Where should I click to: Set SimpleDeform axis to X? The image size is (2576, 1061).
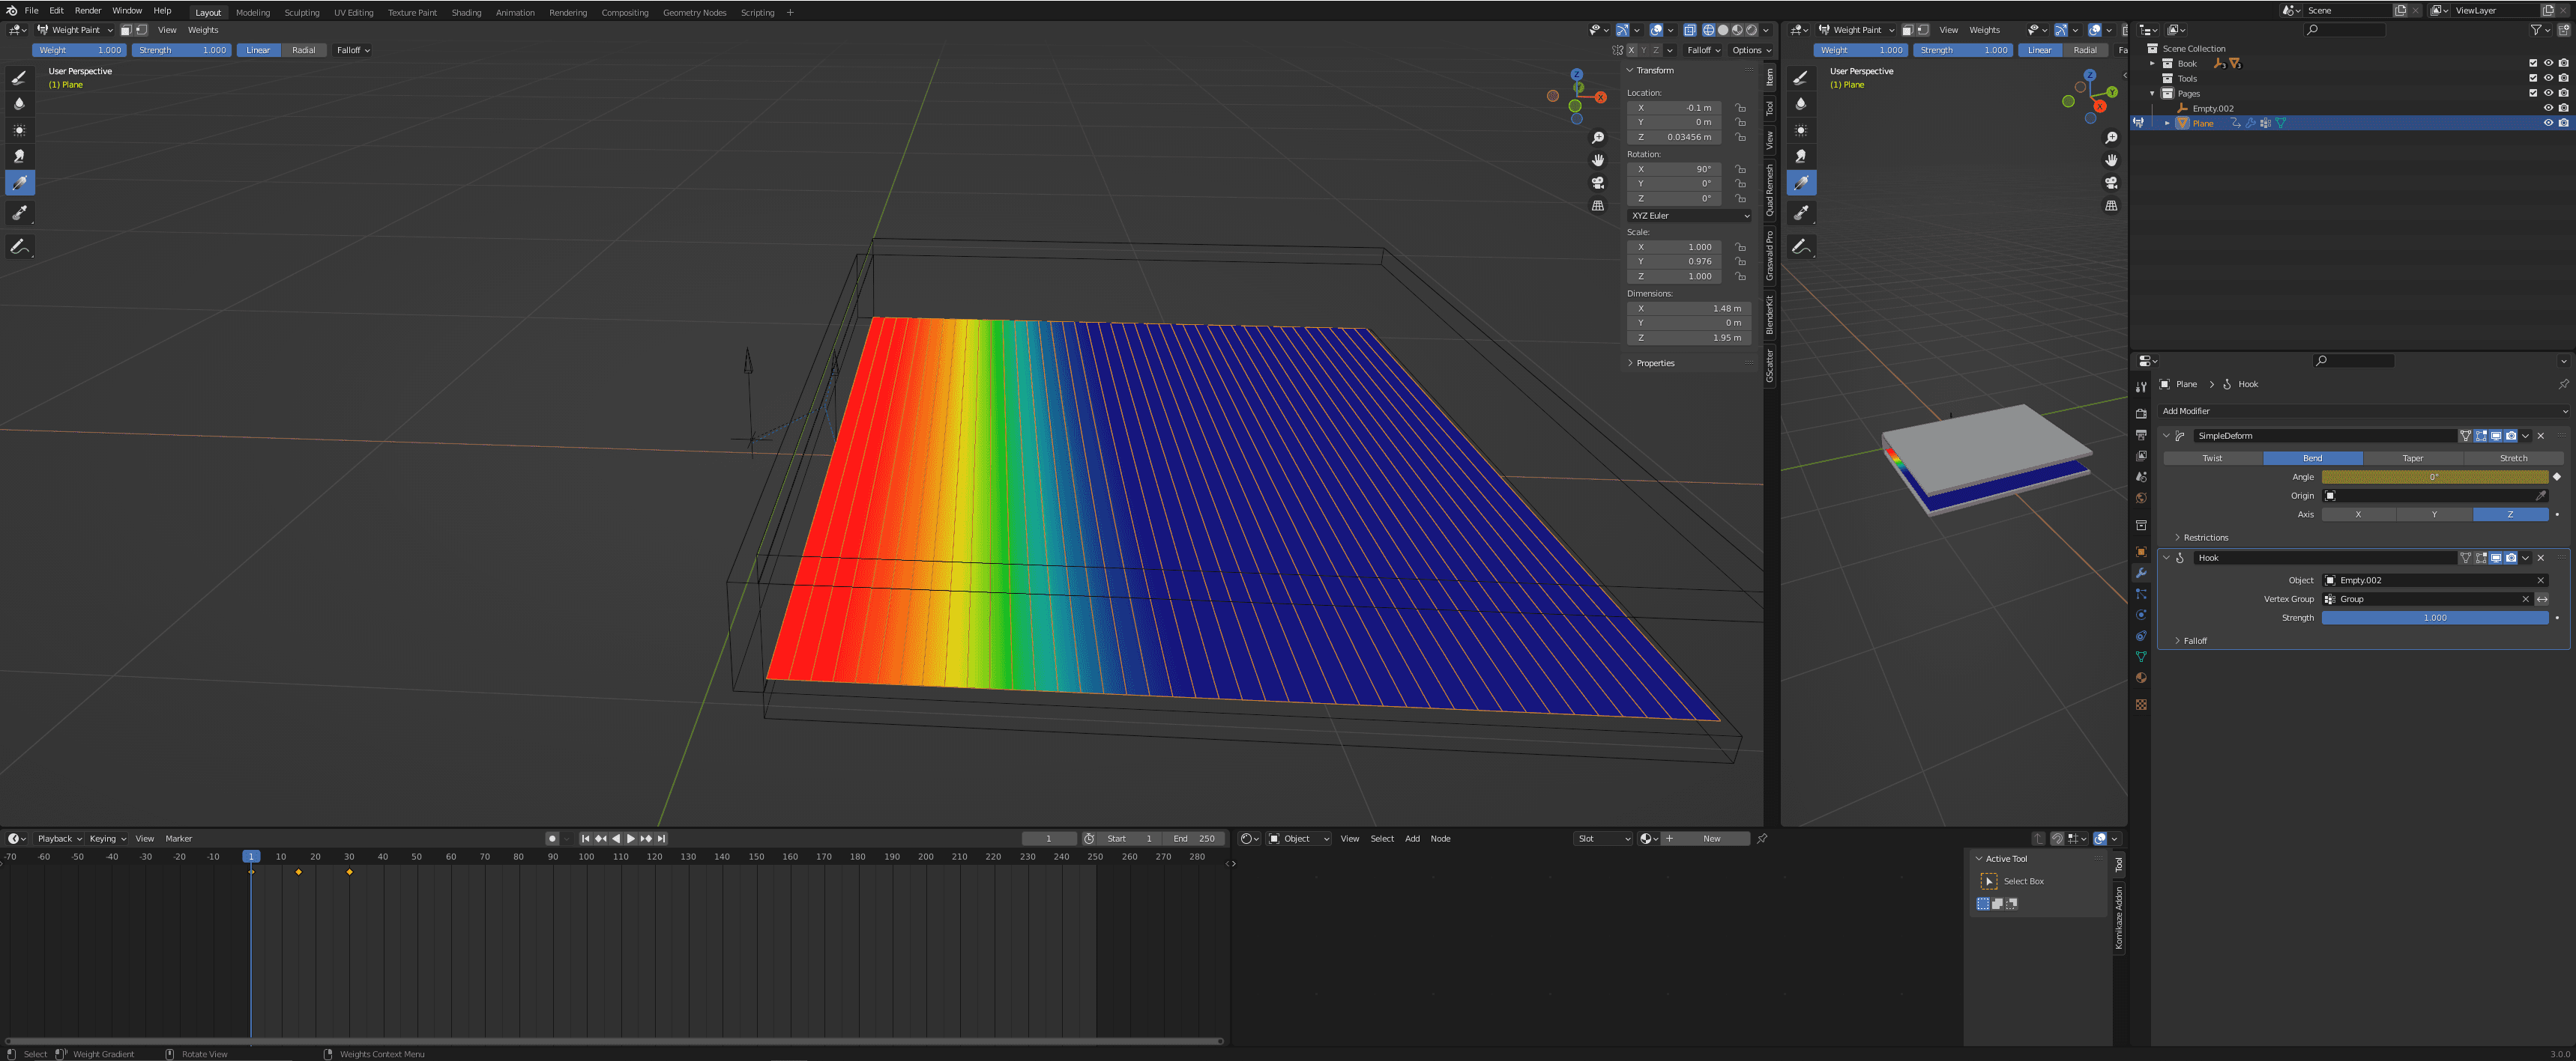click(2358, 514)
